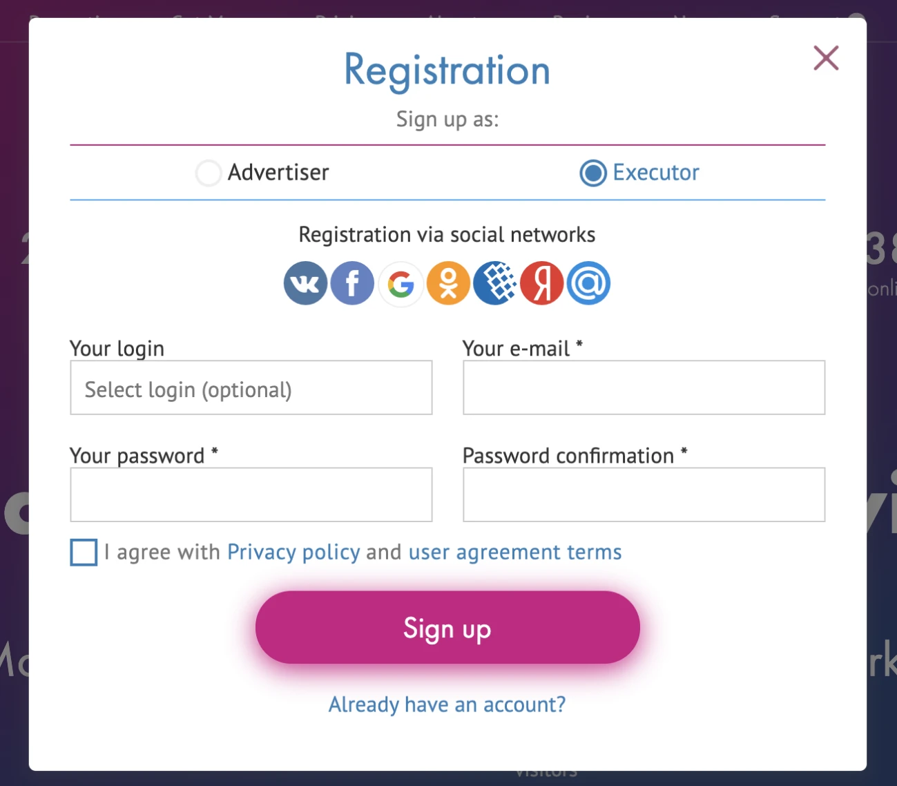Click the Executor label text

[x=656, y=173]
